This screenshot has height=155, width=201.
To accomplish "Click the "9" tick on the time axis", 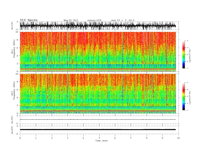I will pyautogui.click(x=162, y=138).
